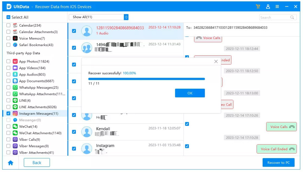Click the Messenger icon
The height and width of the screenshot is (172, 303).
(15, 120)
